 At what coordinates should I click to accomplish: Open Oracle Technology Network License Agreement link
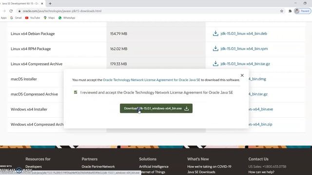152,80
